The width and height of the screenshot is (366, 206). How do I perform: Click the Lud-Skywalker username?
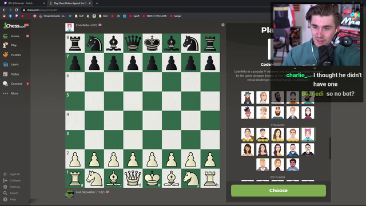[86, 192]
